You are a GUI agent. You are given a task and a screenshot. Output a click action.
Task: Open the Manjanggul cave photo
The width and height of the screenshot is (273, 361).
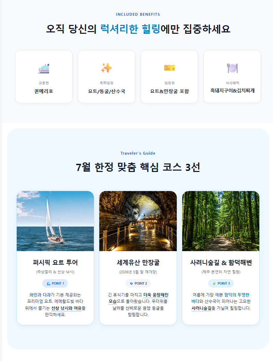click(x=138, y=221)
